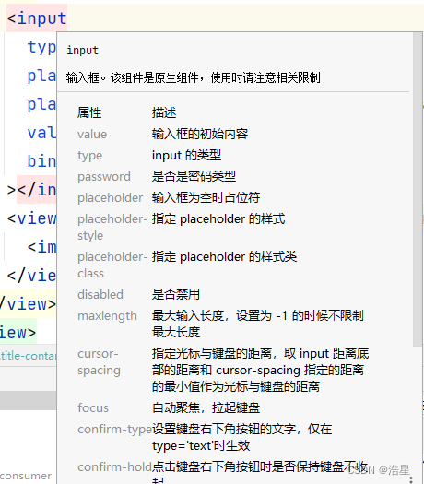Screen dimensions: 424x484
Task: Select the 'confirm-hold' attribute name
Action: point(115,467)
